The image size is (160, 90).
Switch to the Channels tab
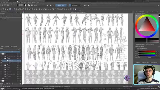pos(7,46)
